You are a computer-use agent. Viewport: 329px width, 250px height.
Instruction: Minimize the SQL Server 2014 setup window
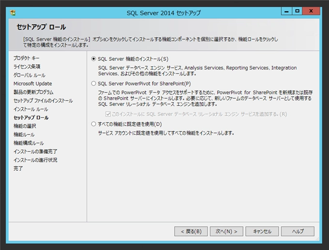click(x=286, y=11)
